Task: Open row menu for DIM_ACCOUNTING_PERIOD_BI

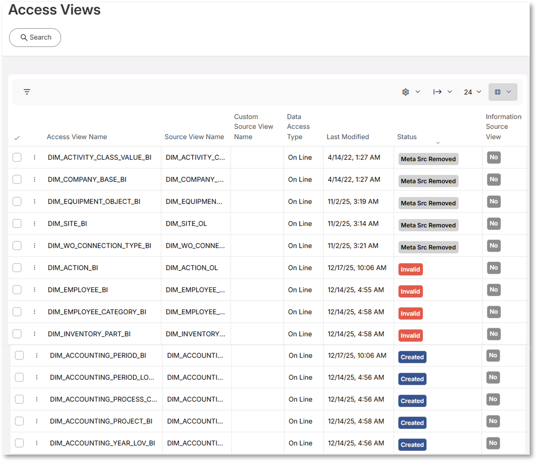Action: (37, 355)
